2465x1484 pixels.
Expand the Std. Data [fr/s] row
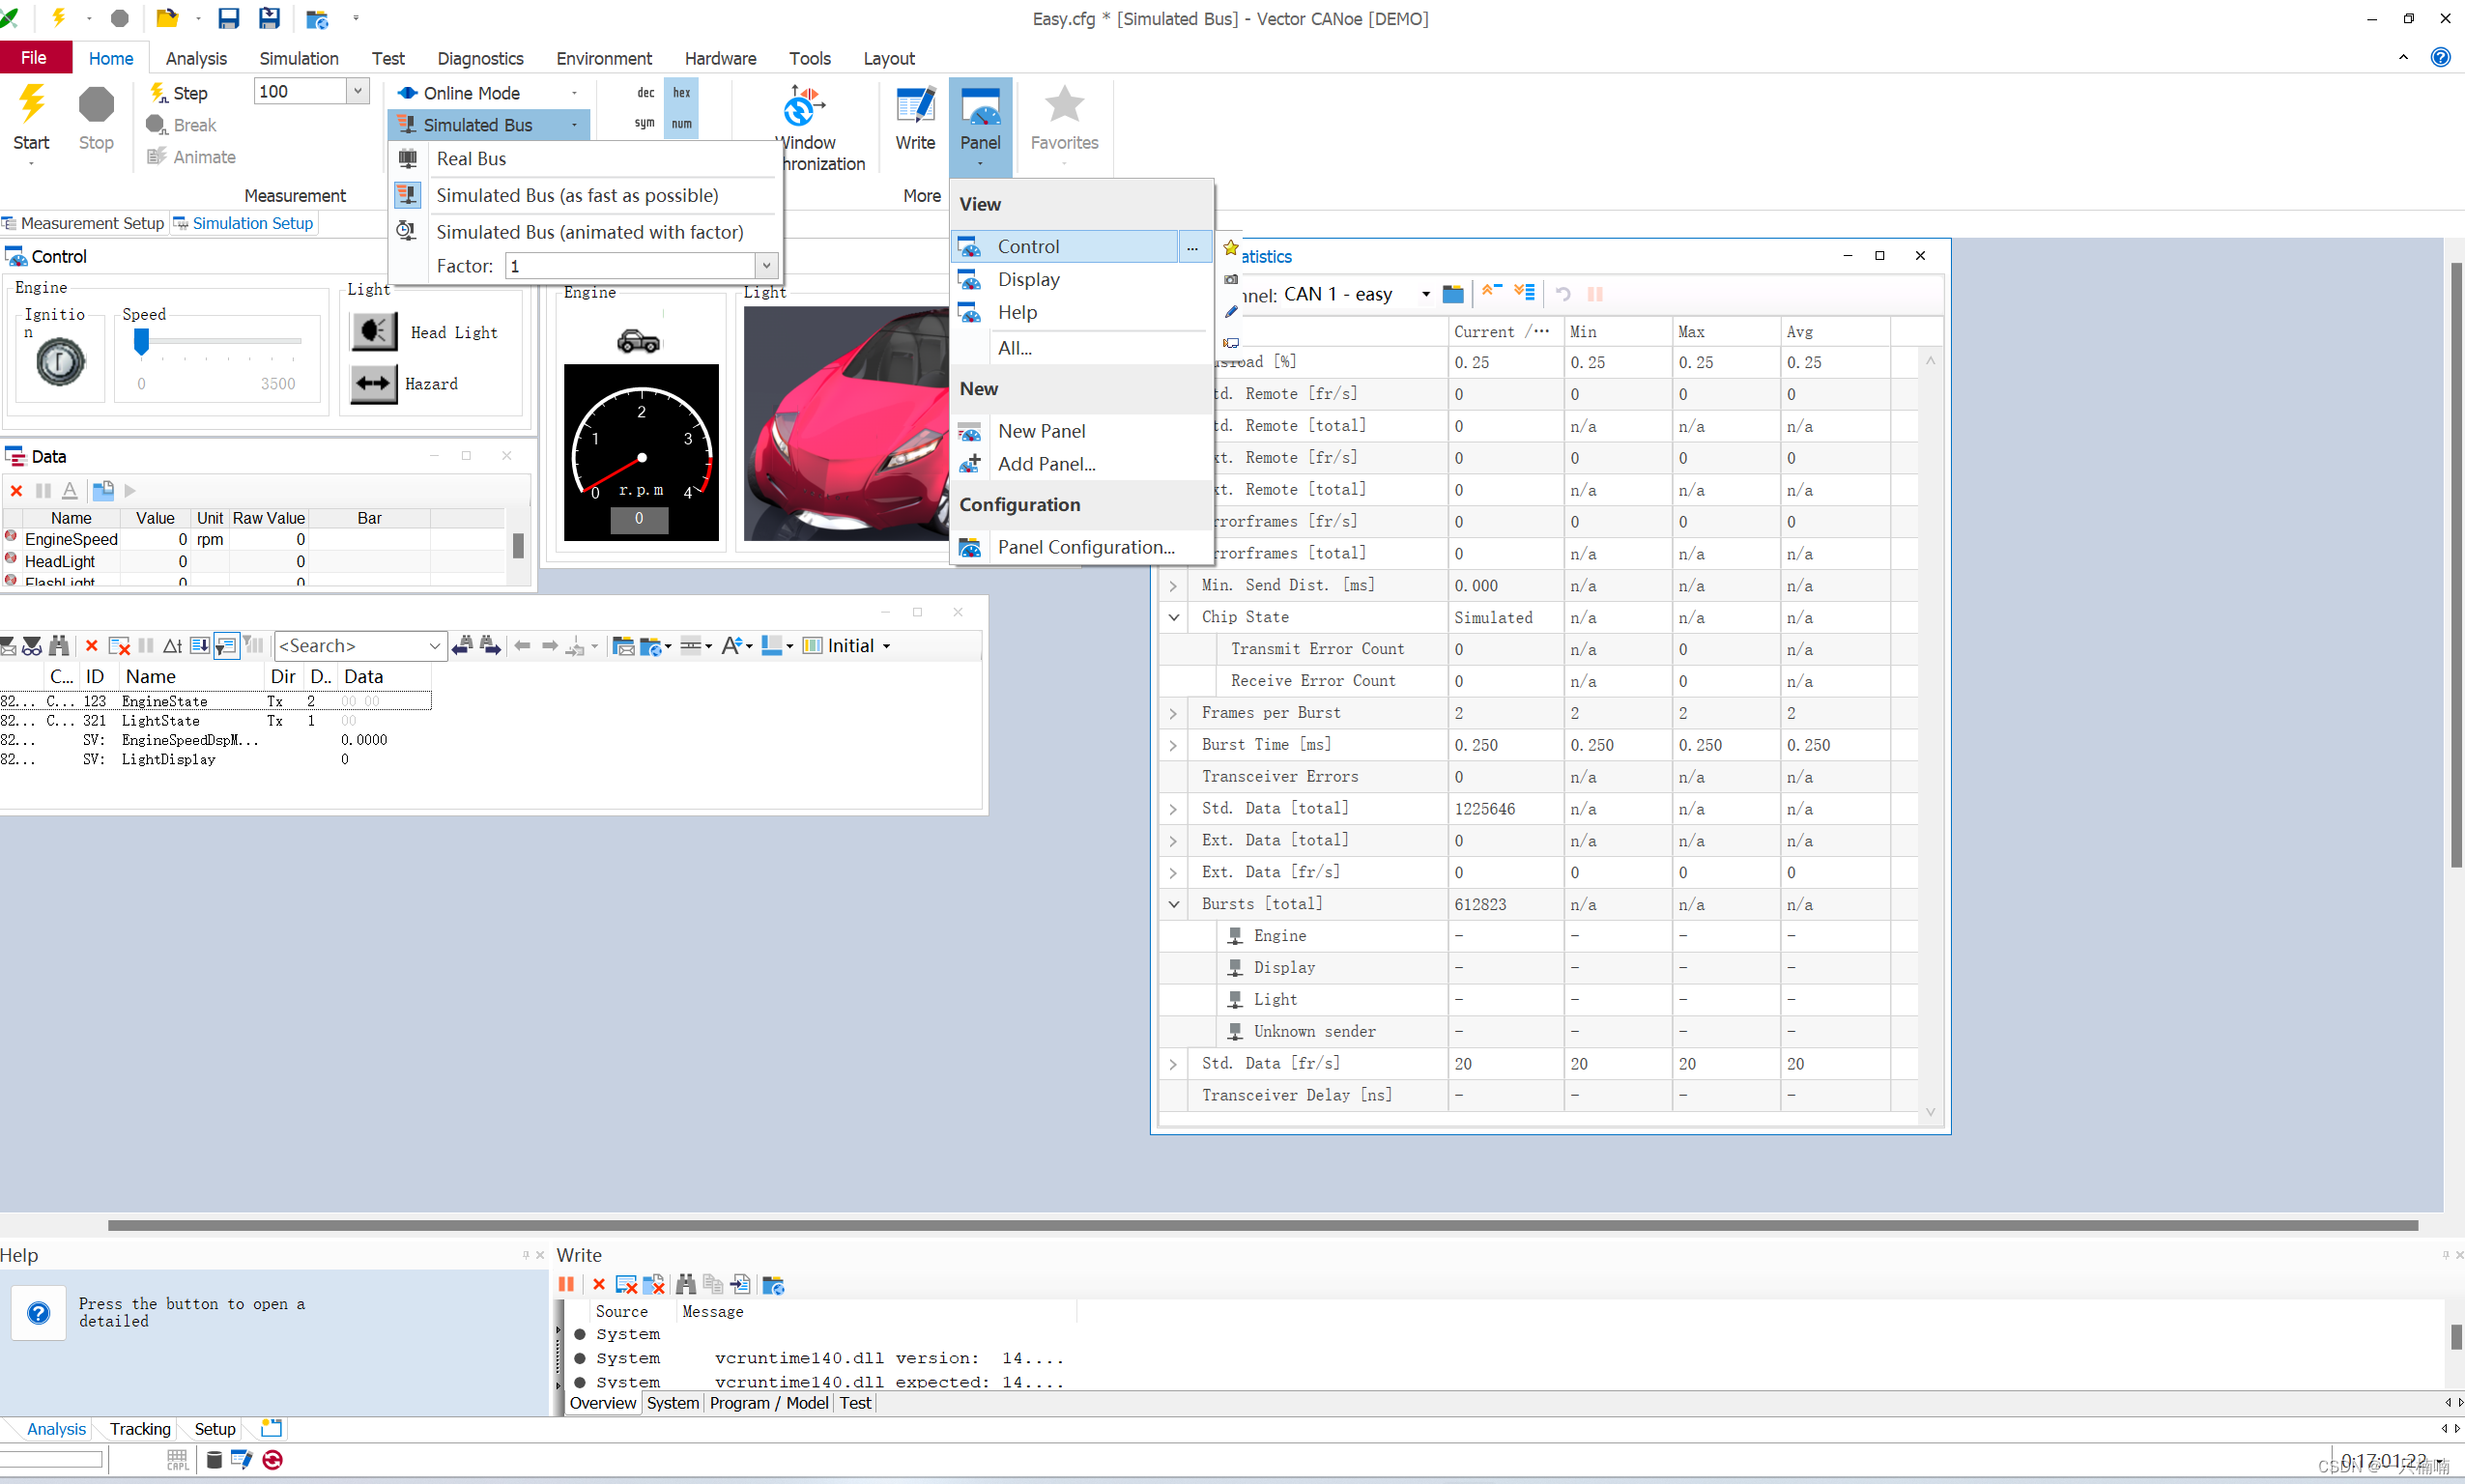pos(1174,1064)
